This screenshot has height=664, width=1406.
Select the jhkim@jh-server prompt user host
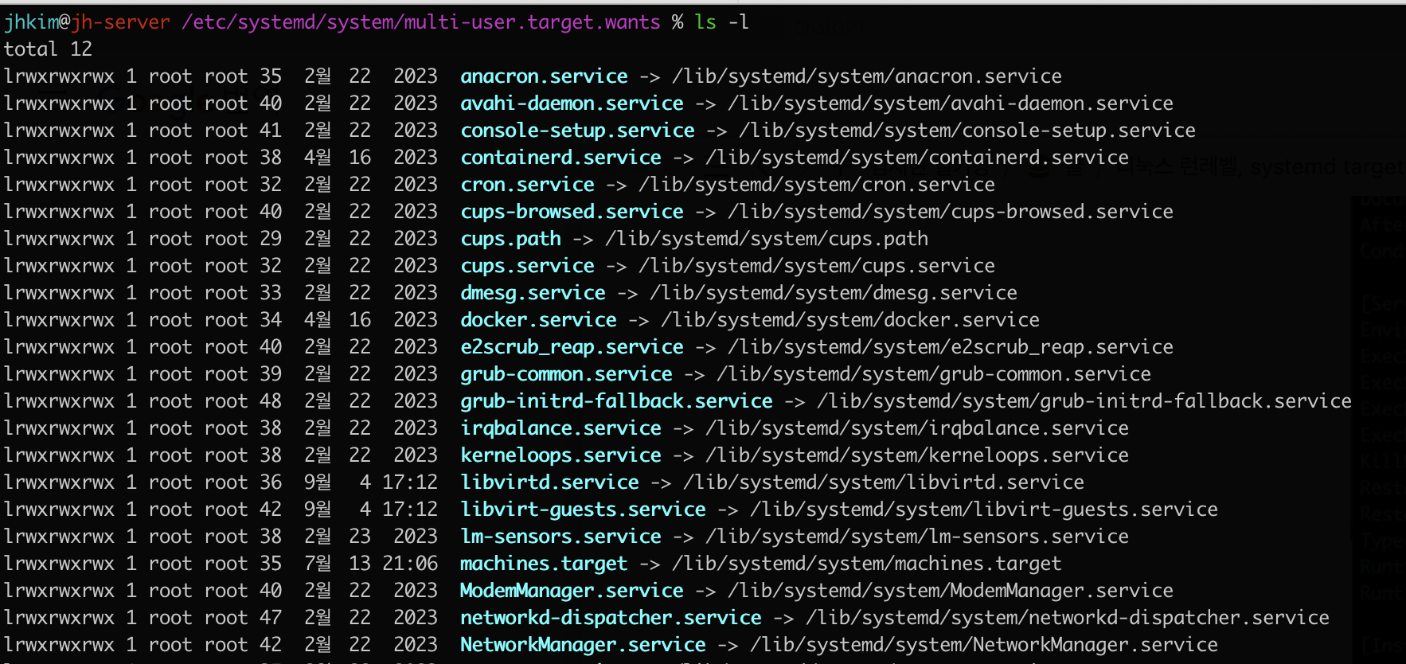tap(87, 22)
